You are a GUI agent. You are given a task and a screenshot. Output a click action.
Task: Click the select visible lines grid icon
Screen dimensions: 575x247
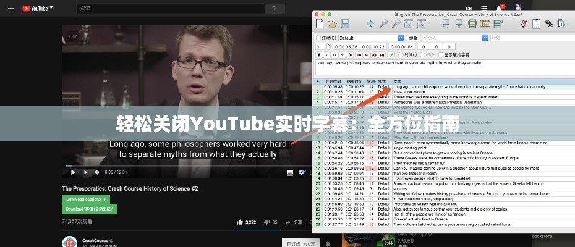[x=473, y=24]
